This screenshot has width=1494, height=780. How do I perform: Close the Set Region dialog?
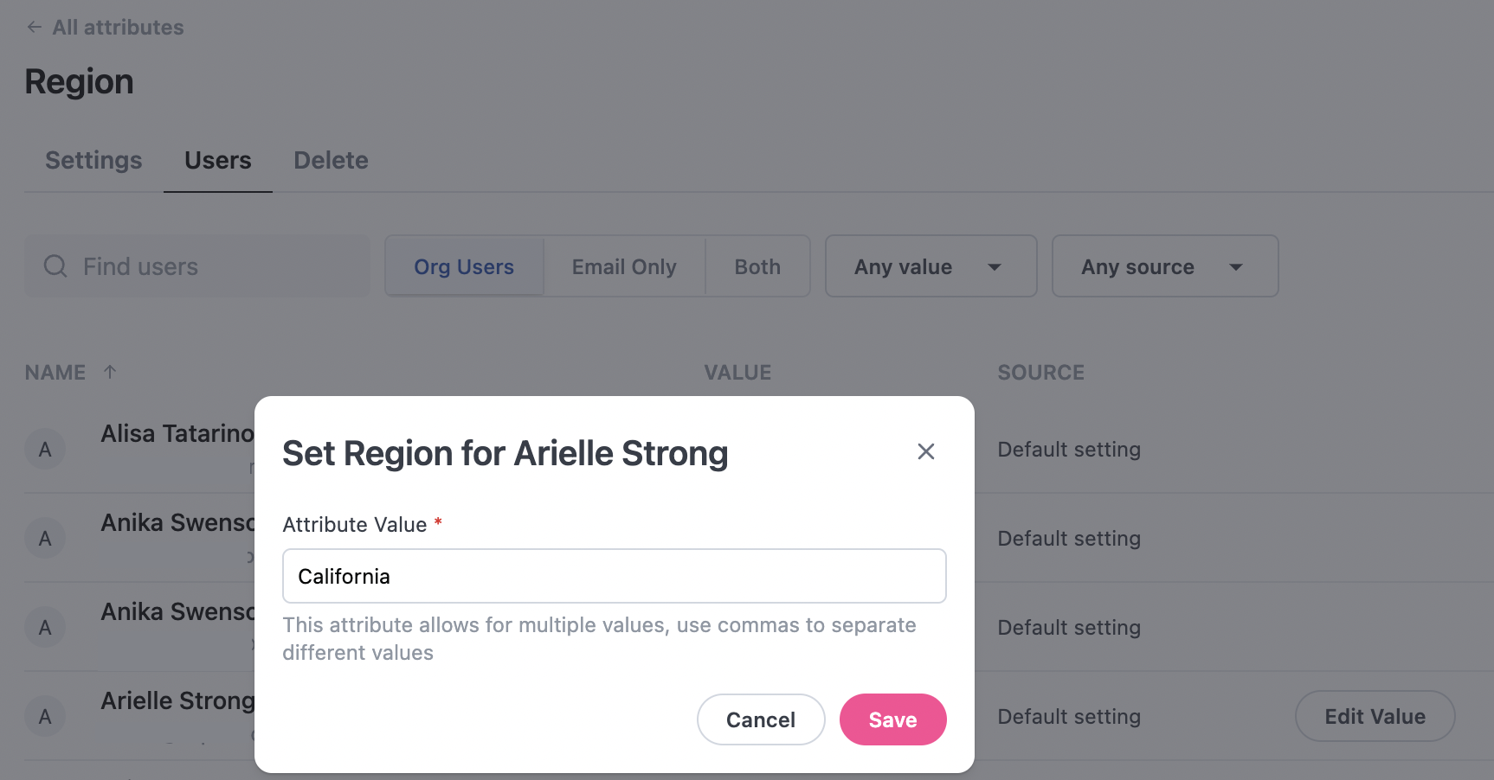click(x=925, y=451)
